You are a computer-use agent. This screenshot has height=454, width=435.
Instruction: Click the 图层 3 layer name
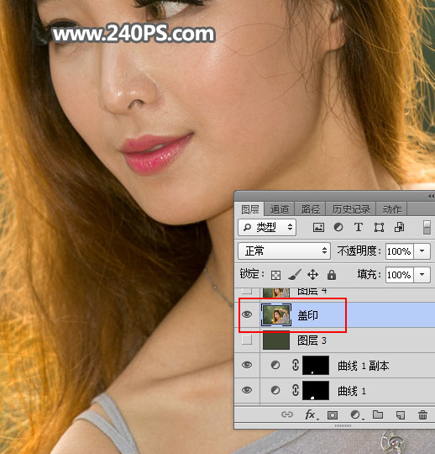(x=312, y=340)
